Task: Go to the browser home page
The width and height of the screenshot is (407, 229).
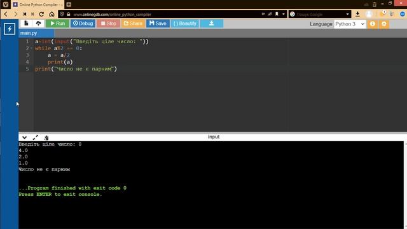Action: (x=52, y=14)
